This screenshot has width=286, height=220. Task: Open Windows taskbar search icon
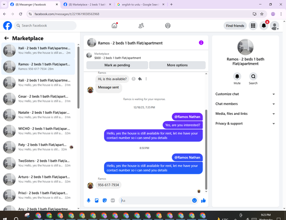coord(16,218)
